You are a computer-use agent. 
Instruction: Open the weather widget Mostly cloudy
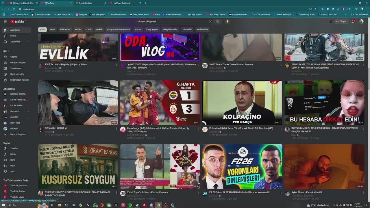[318, 205]
